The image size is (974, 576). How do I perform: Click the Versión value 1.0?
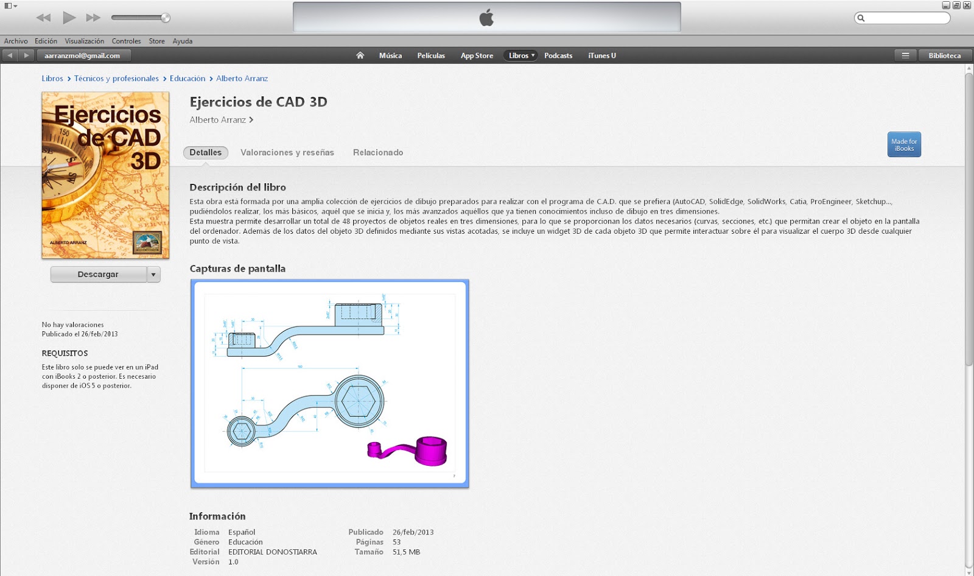click(233, 562)
